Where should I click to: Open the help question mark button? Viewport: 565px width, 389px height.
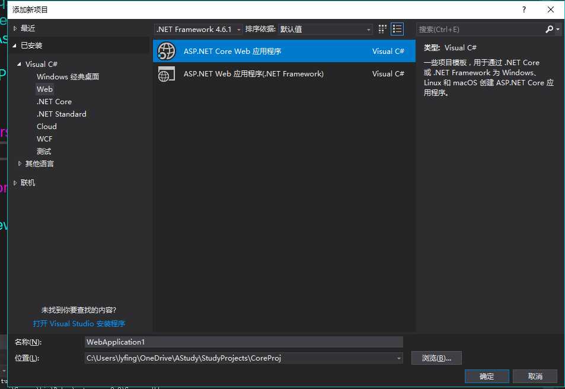(524, 9)
